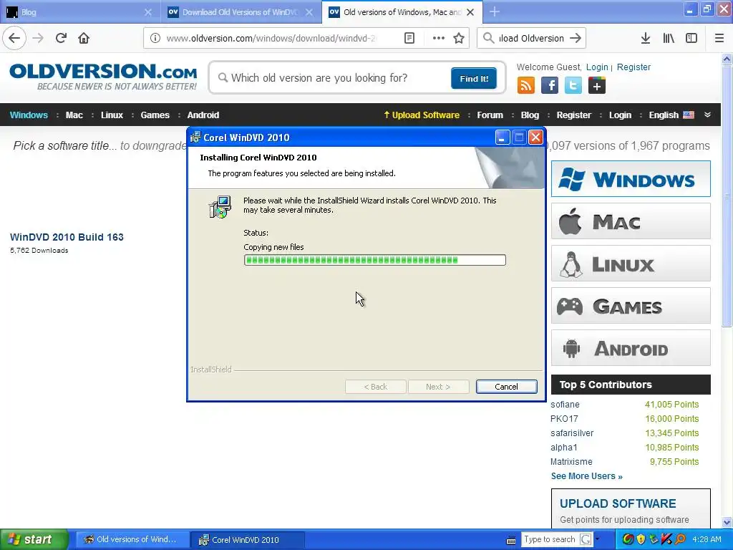Click the big Mac category button
The image size is (733, 550).
click(x=631, y=221)
